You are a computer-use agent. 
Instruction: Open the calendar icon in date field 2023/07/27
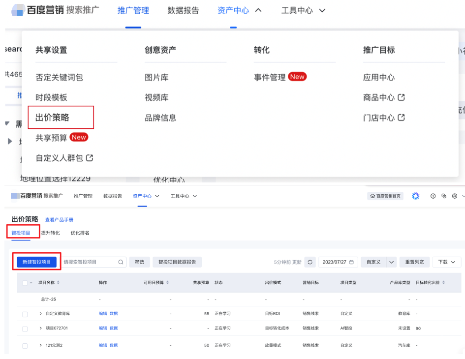coord(352,263)
